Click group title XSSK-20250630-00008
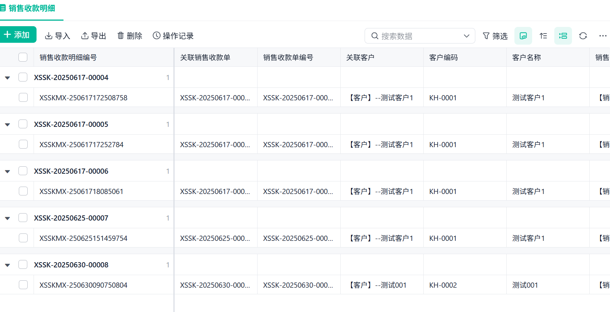Viewport: 610px width, 312px height. pyautogui.click(x=71, y=265)
